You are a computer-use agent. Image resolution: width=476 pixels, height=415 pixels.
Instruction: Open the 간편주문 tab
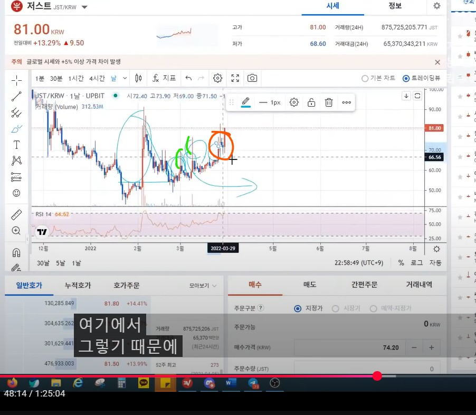coord(365,285)
